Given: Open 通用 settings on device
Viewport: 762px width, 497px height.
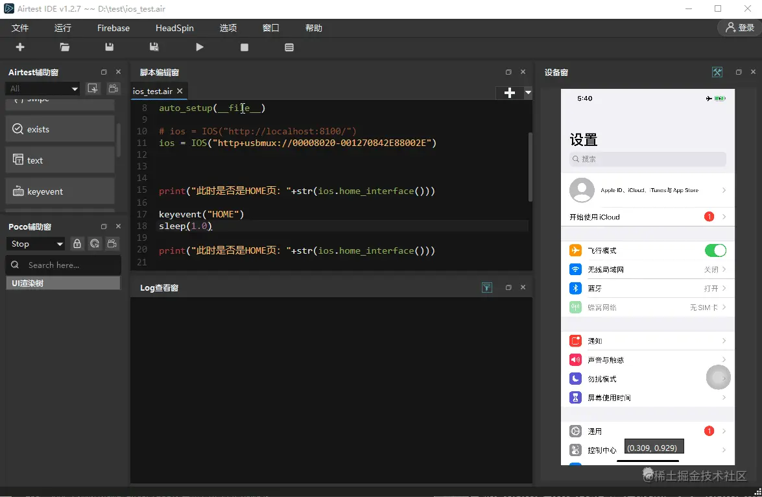Looking at the screenshot, I should click(x=648, y=431).
